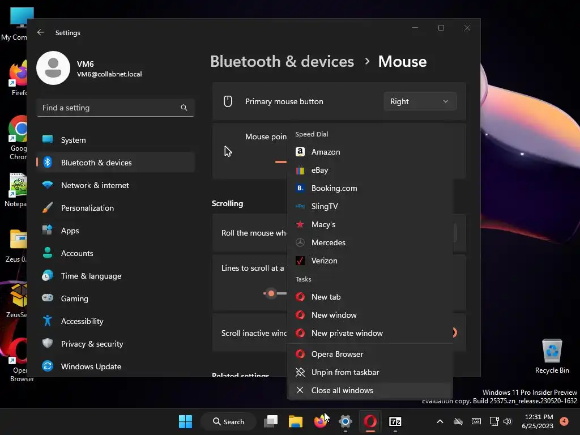This screenshot has width=580, height=435.
Task: Show hidden tray icons chevron
Action: [x=440, y=421]
